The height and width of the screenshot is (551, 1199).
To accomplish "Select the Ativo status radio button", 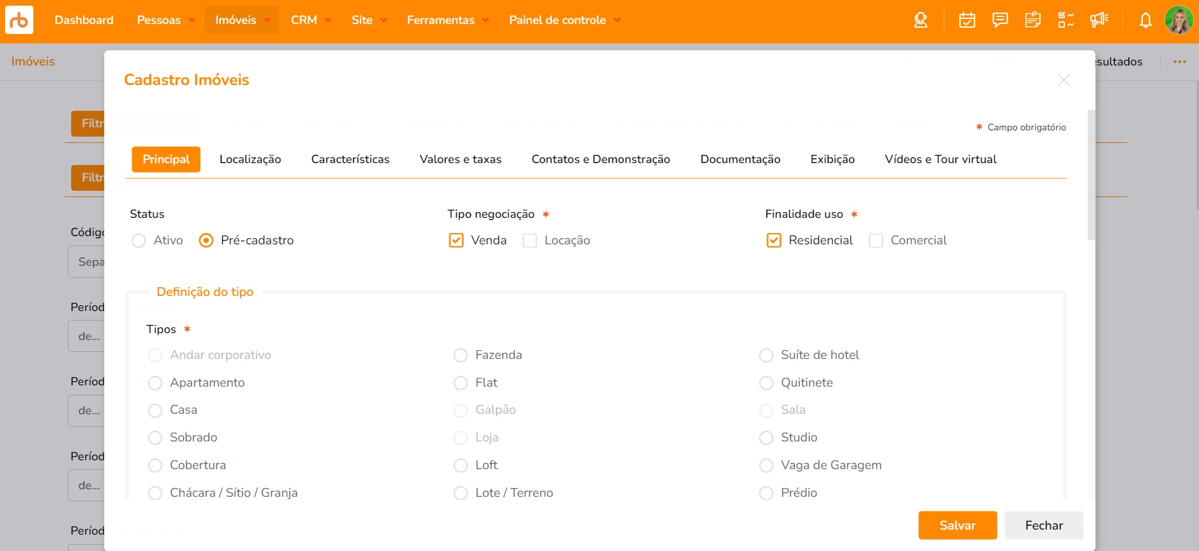I will coord(138,241).
